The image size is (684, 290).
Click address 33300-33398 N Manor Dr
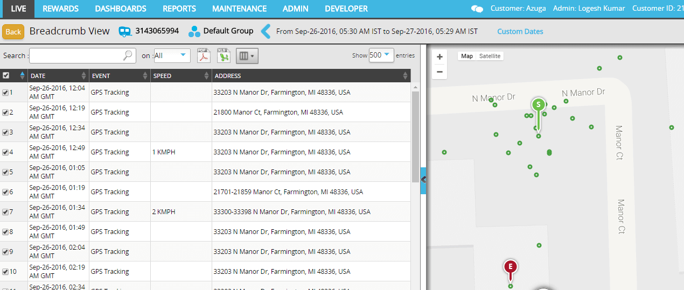pos(292,212)
